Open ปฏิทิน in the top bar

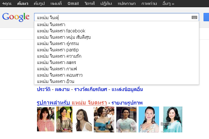click(106, 3)
